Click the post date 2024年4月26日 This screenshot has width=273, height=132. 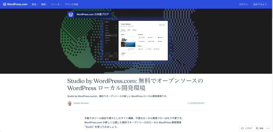click(x=197, y=103)
